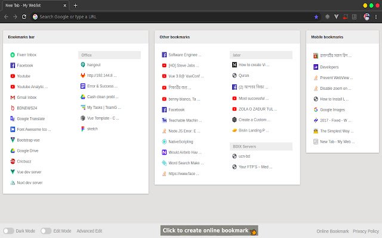Open Error & Success document icon
This screenshot has width=382, height=238.
83,86
